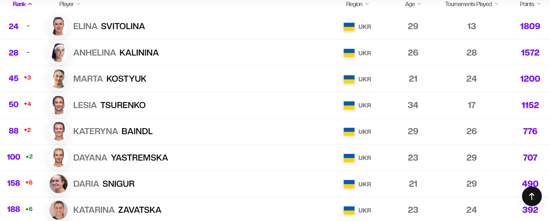Select the Rank column header
This screenshot has width=550, height=221.
click(x=19, y=4)
